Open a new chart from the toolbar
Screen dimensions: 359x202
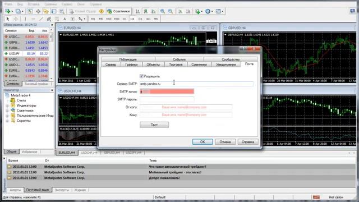(x=8, y=11)
